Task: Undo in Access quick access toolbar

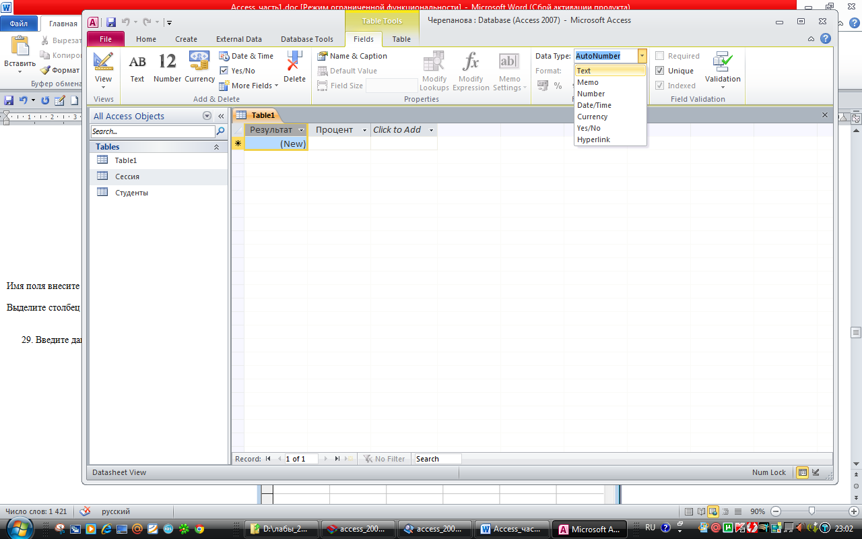Action: [125, 22]
